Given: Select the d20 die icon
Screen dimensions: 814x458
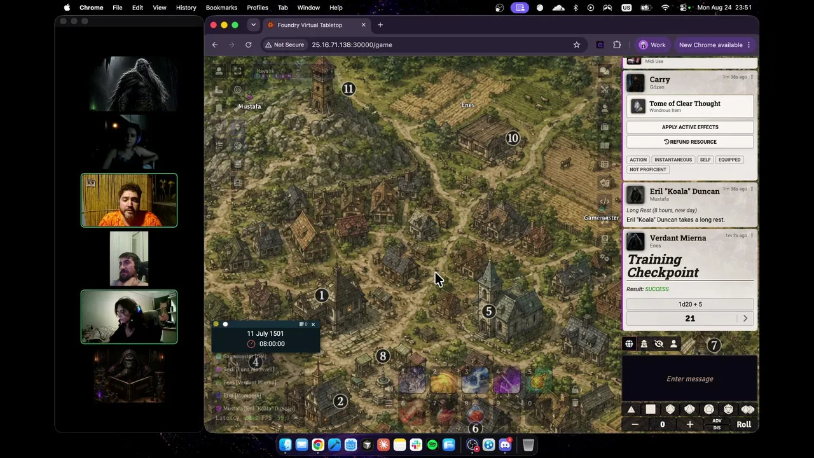Looking at the screenshot, I should coord(728,410).
